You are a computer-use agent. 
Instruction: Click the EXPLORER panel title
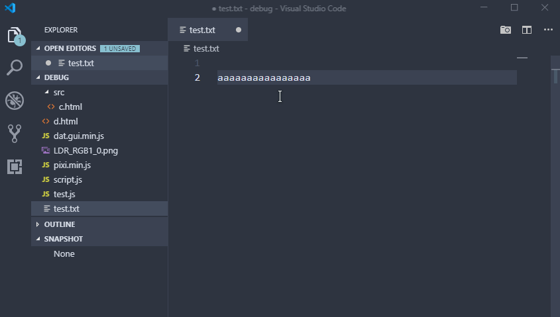[61, 30]
